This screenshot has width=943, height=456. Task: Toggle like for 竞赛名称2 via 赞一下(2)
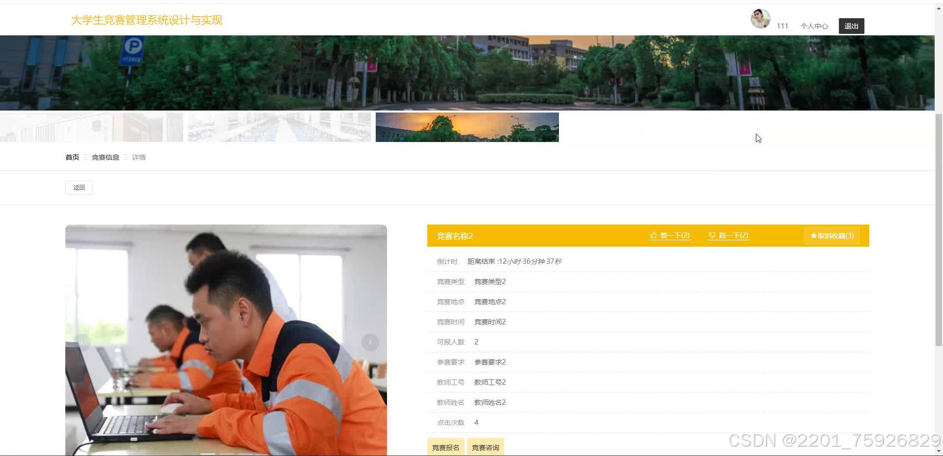(x=674, y=235)
